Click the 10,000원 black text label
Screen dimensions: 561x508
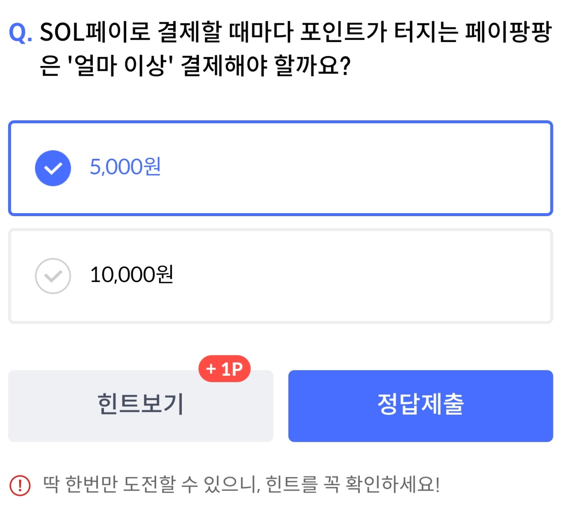132,274
